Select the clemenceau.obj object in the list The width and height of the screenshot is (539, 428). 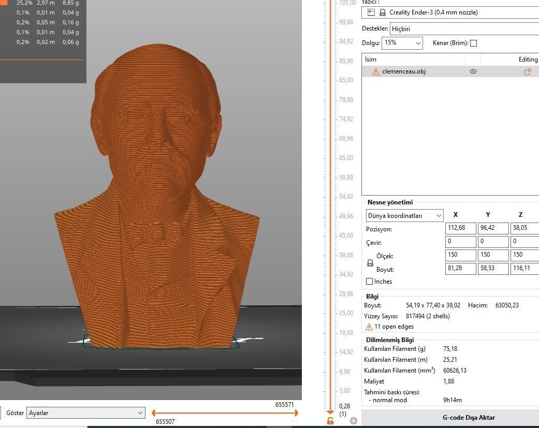point(450,71)
